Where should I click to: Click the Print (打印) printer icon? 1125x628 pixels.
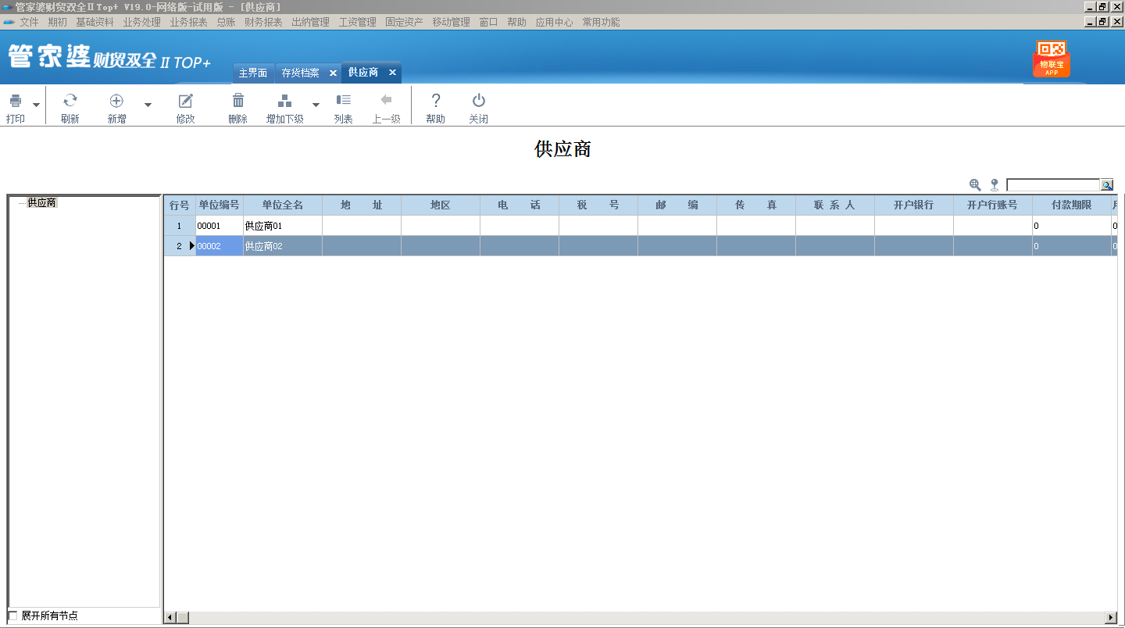16,101
